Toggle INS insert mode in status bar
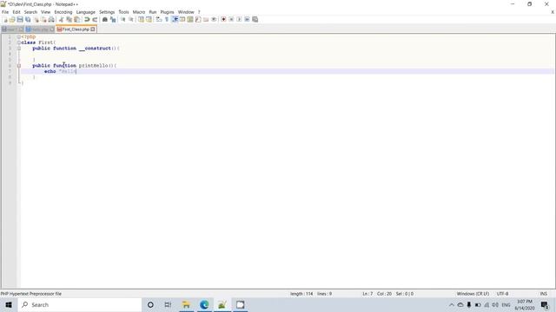The width and height of the screenshot is (556, 312). (x=543, y=294)
